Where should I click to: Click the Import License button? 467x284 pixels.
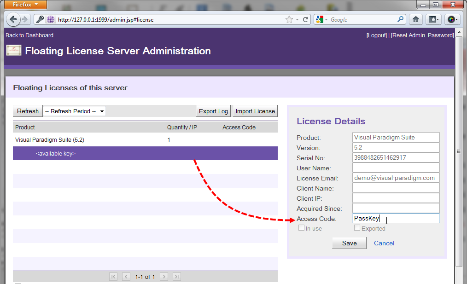coord(255,111)
